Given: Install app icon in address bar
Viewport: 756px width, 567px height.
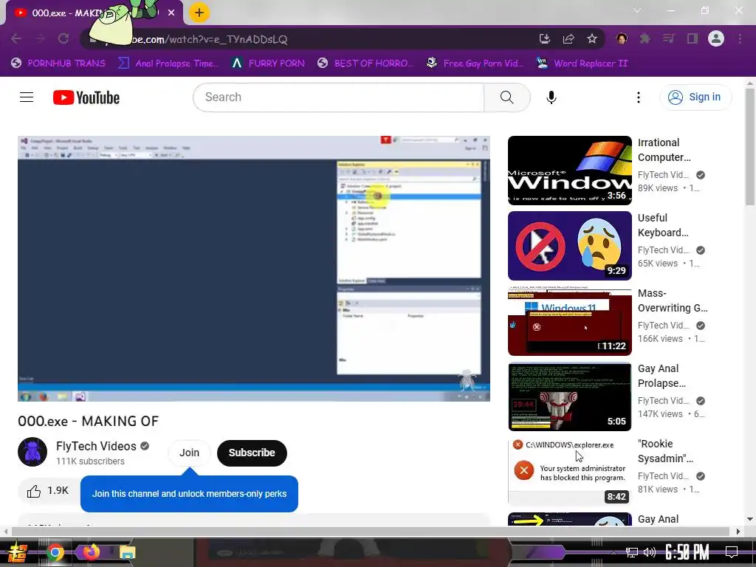Looking at the screenshot, I should 545,38.
